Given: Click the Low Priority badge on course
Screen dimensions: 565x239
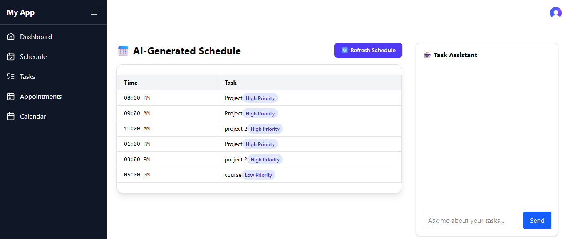Looking at the screenshot, I should pyautogui.click(x=258, y=175).
